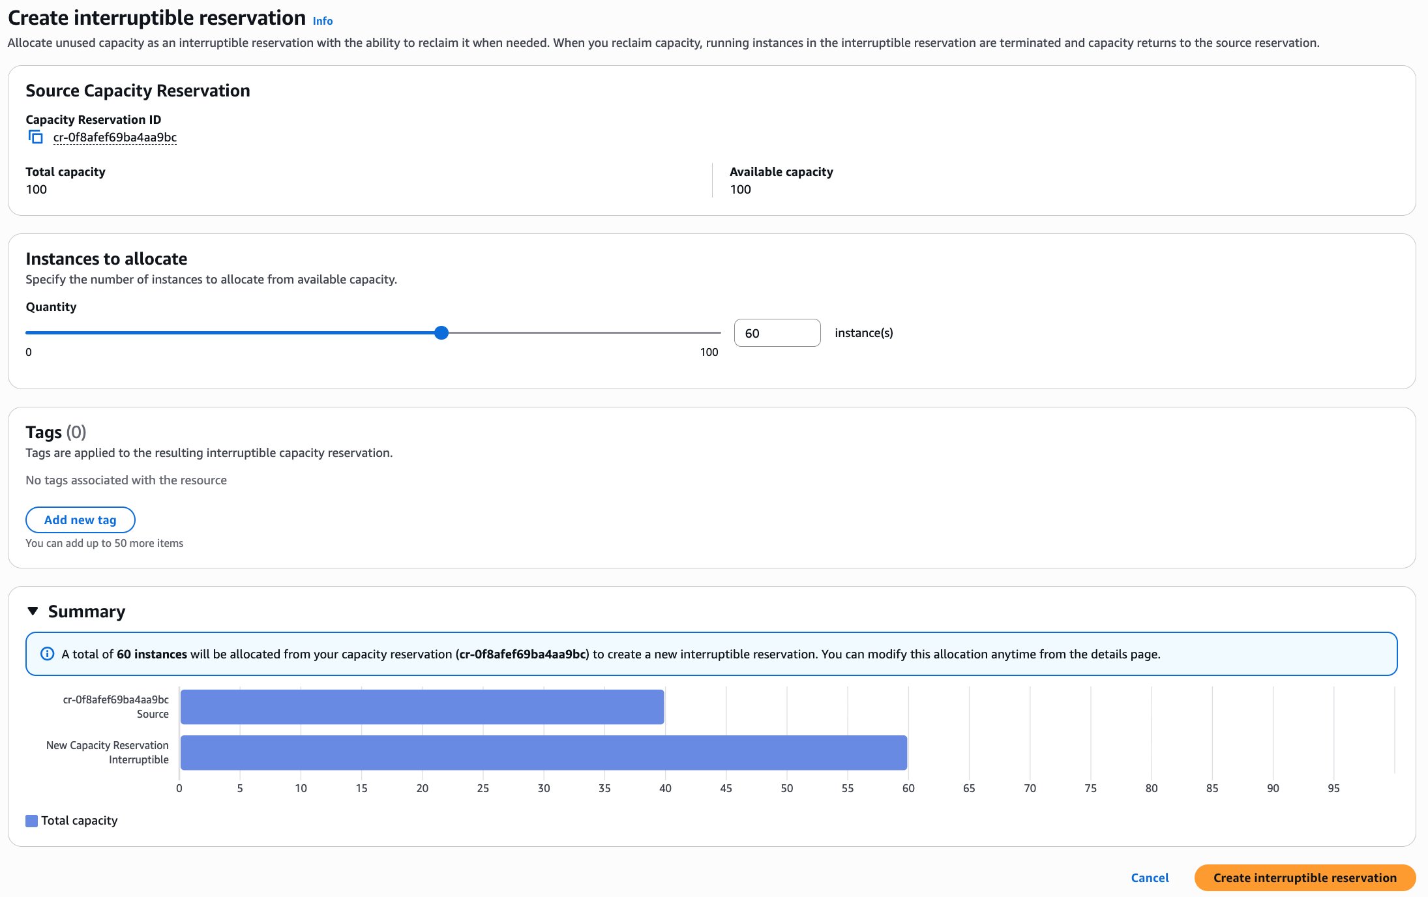Select the instances quantity input showing 60
This screenshot has height=897, width=1428.
pos(777,332)
